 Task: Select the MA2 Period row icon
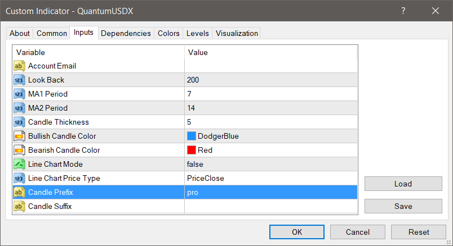point(19,108)
